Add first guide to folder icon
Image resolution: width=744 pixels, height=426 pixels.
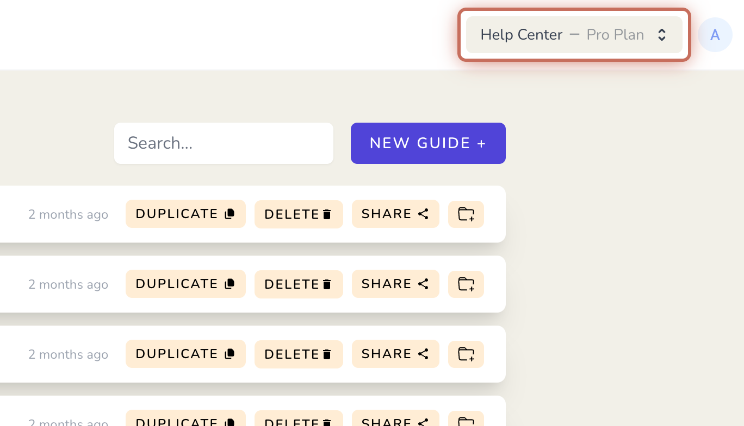click(466, 214)
